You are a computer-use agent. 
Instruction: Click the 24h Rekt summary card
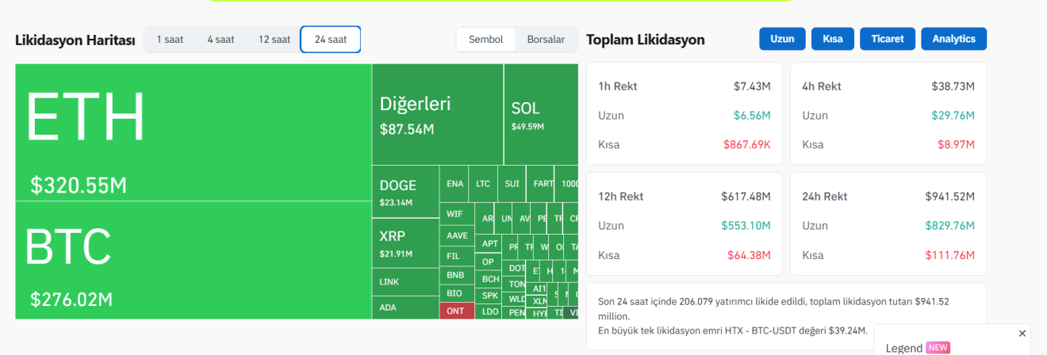888,225
